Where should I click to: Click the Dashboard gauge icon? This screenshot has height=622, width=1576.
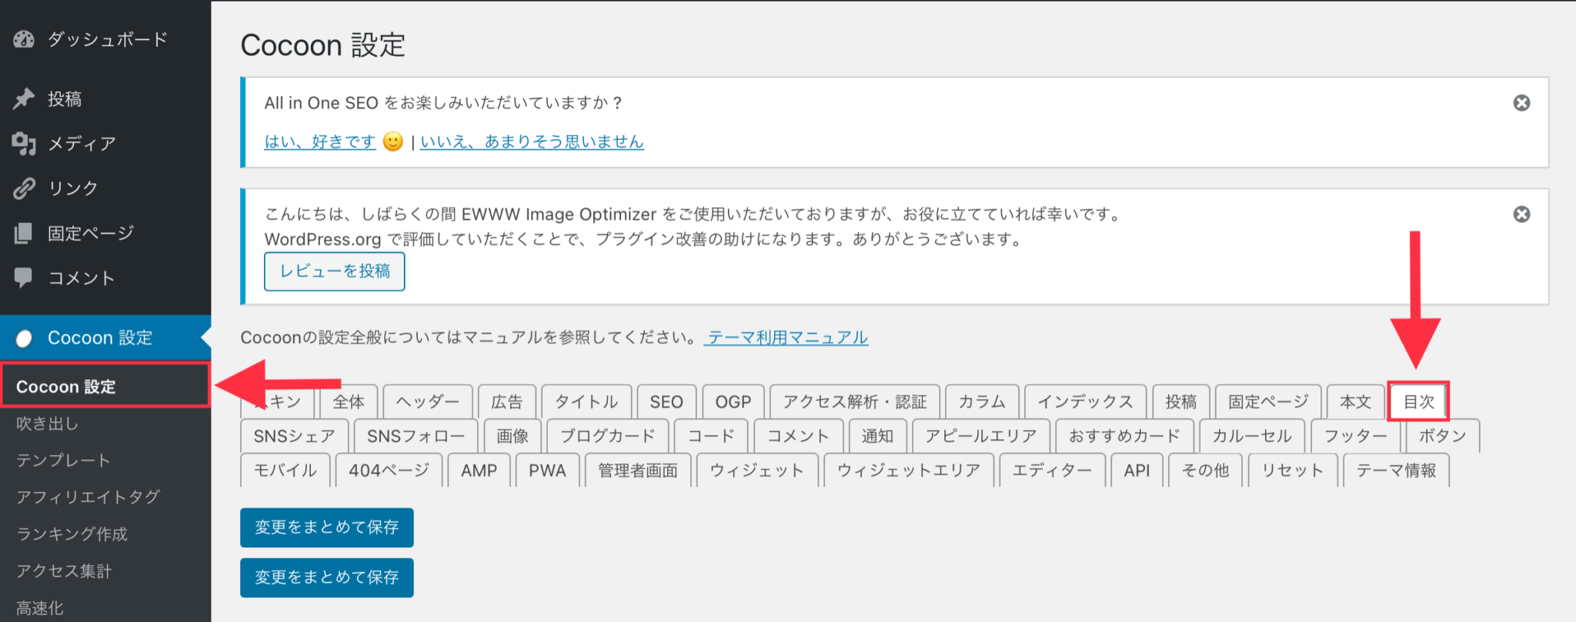(24, 39)
